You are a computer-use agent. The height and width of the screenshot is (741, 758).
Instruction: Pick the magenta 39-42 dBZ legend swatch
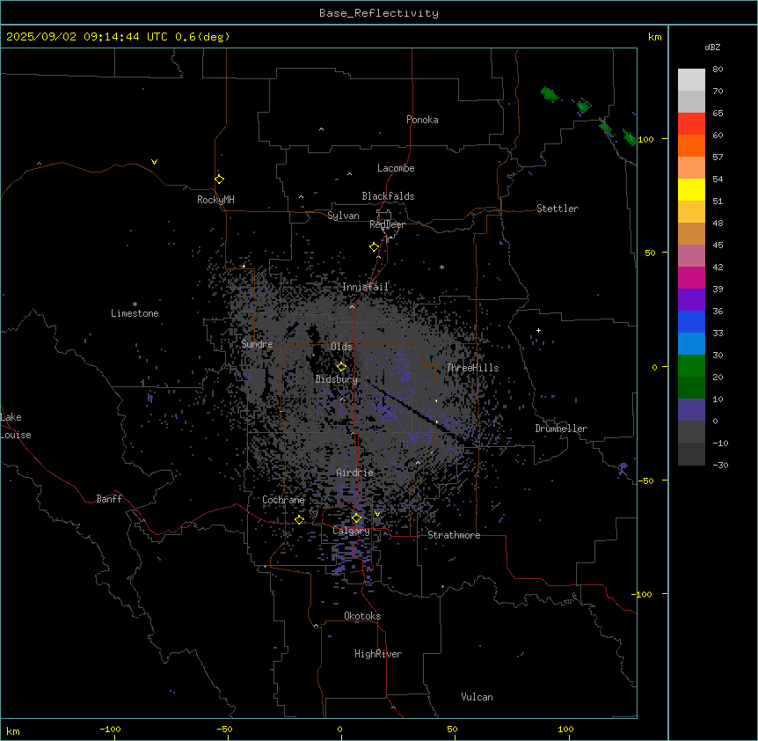click(691, 277)
